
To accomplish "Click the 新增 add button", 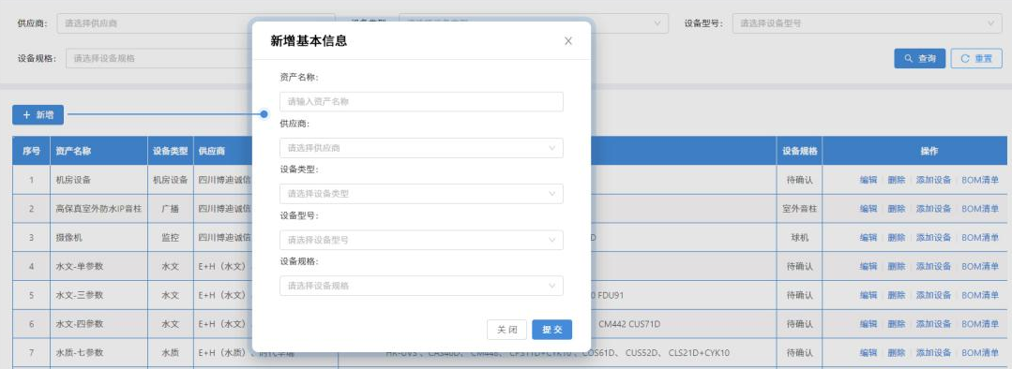I will (38, 114).
